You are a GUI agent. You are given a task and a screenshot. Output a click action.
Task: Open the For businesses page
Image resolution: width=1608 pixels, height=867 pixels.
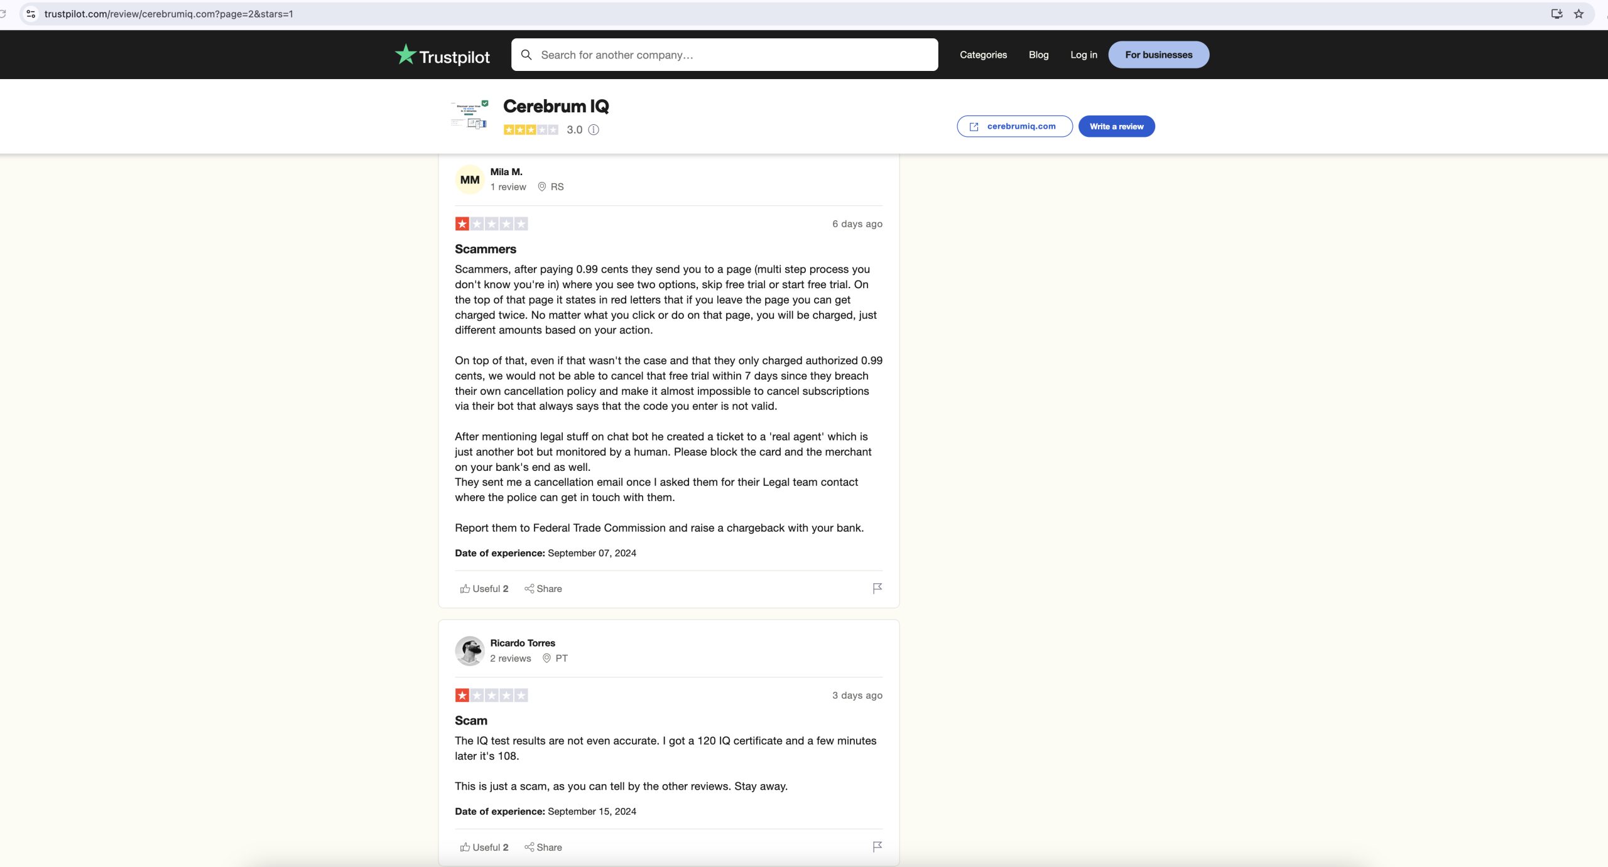coord(1158,55)
